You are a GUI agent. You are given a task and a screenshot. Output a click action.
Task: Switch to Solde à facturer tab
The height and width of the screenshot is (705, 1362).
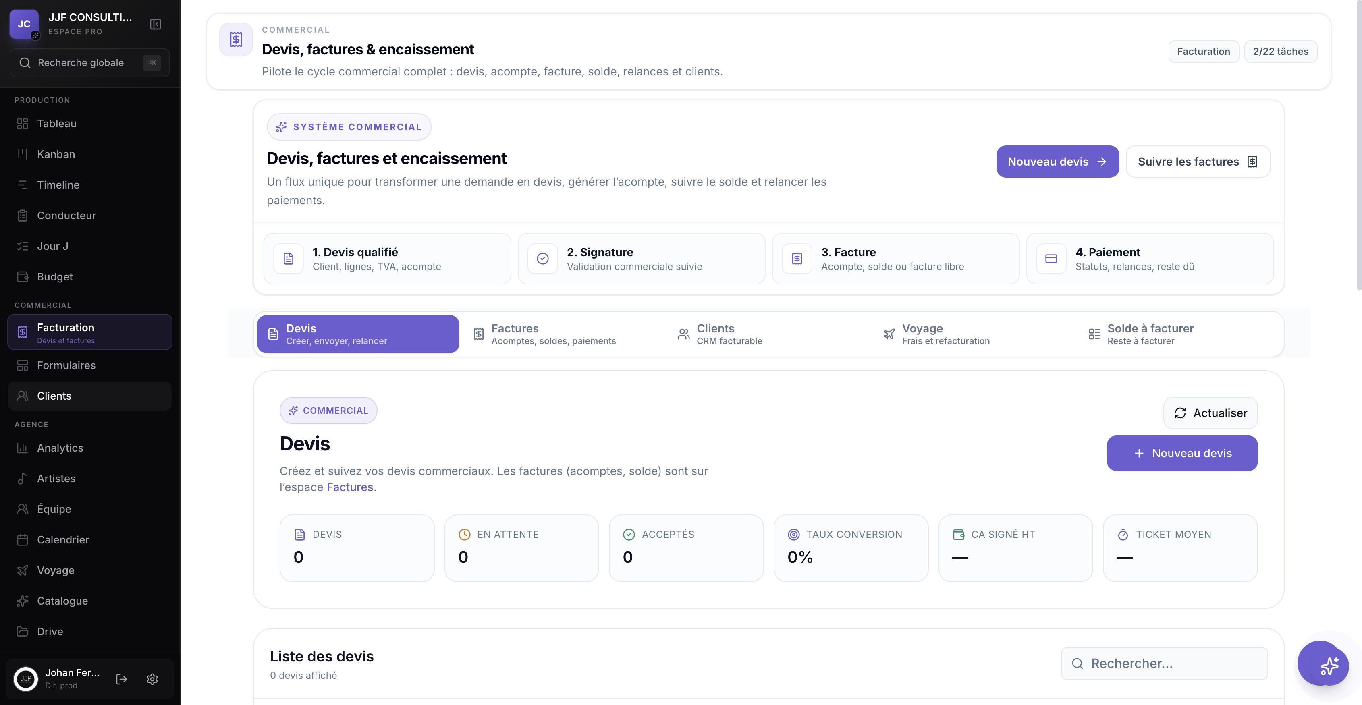coord(1179,334)
